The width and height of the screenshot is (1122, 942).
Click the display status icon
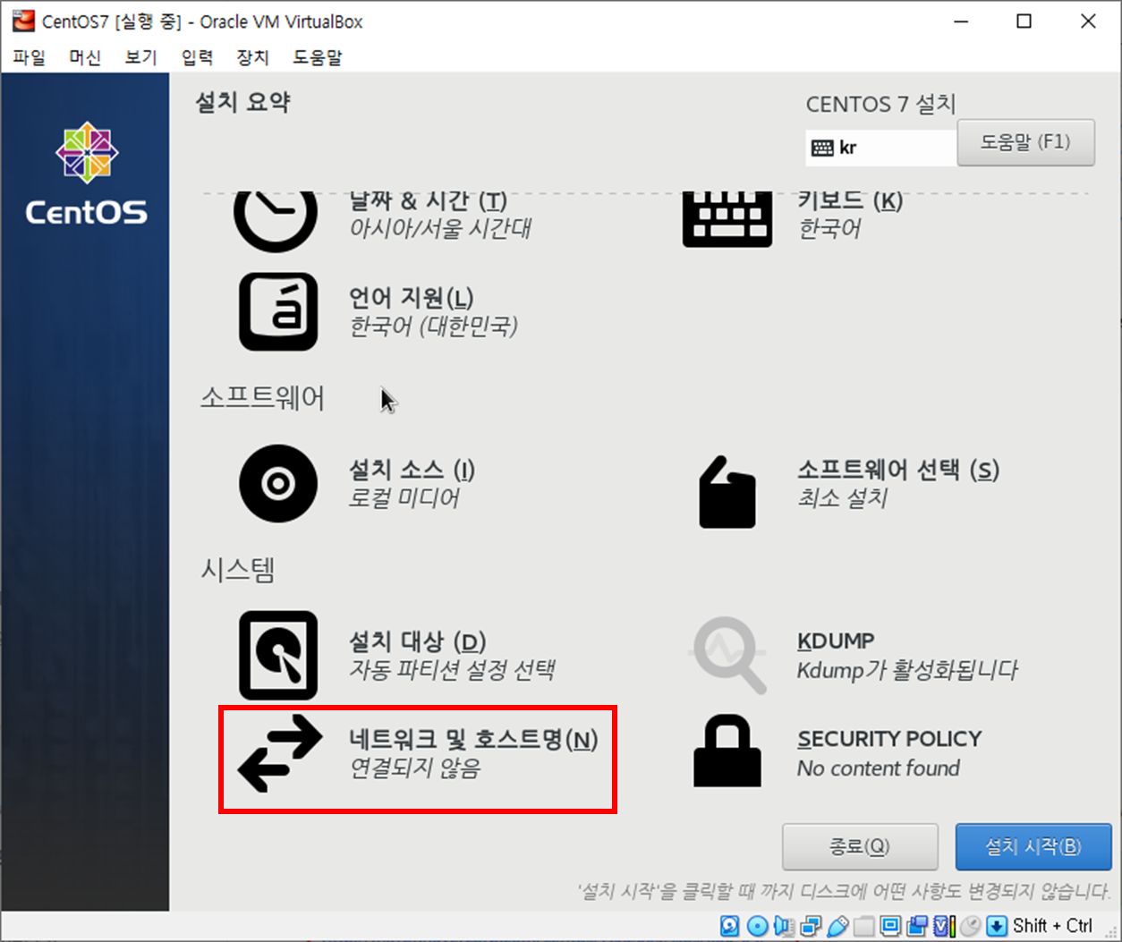click(890, 926)
